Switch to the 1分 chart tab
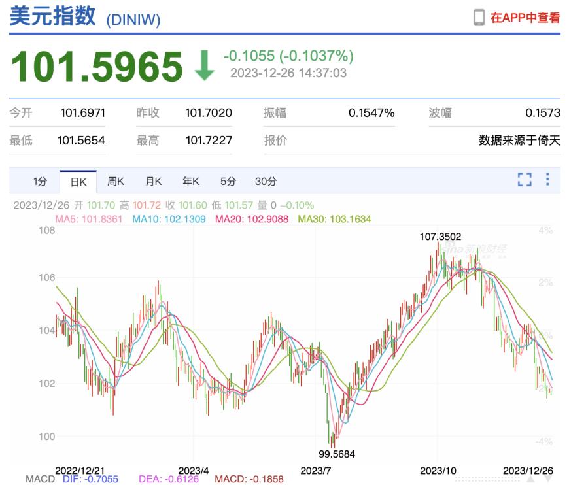Image resolution: width=569 pixels, height=485 pixels. tap(40, 181)
